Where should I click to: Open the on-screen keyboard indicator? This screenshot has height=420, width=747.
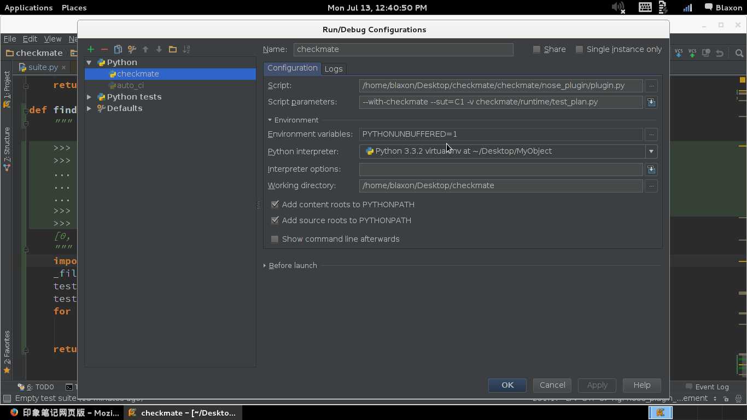(645, 8)
